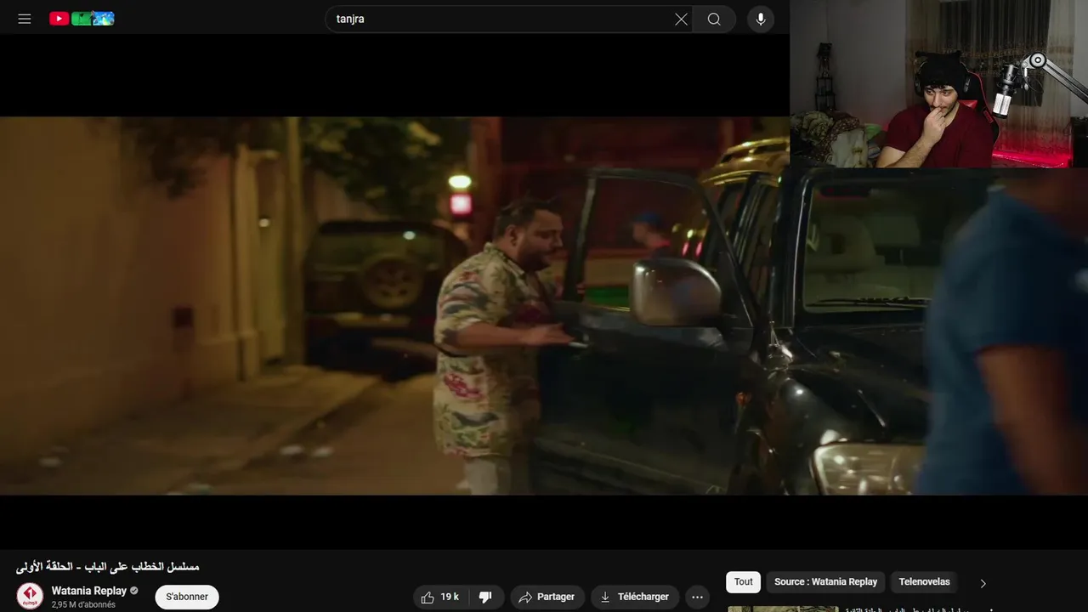Like the video (19 k)

coord(440,597)
